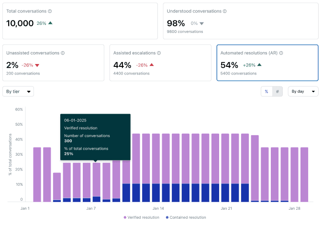Click the Jan 21 axis label
This screenshot has height=225, width=322.
[x=226, y=208]
